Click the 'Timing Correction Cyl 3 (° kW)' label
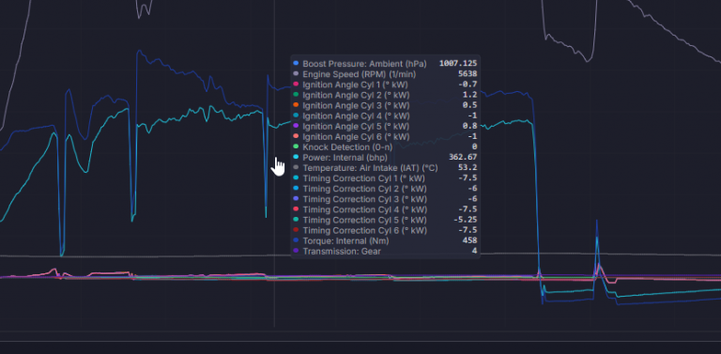The image size is (721, 354). (364, 199)
